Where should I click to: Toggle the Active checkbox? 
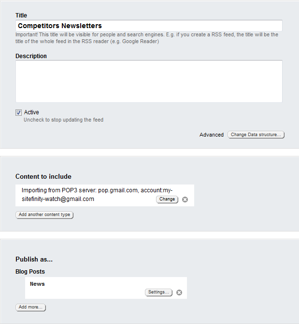coord(19,112)
